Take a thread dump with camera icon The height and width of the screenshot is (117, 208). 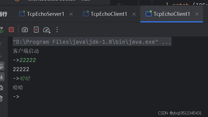(25, 30)
